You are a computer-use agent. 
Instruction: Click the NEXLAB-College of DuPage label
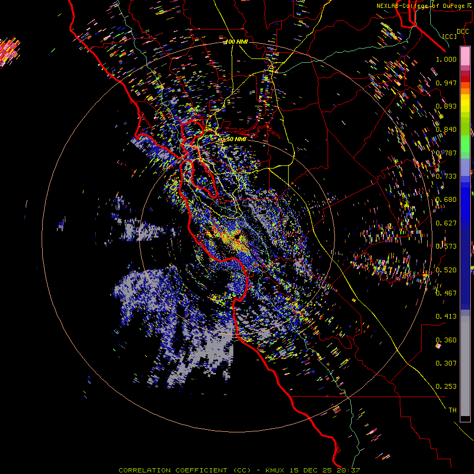coord(424,6)
